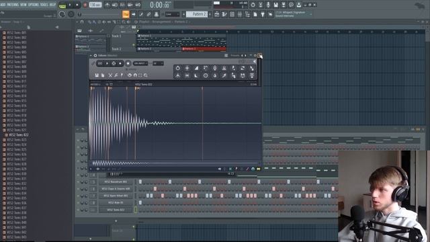The height and width of the screenshot is (242, 430).
Task: Open Edison's ON INPUT dropdown
Action: 140,63
